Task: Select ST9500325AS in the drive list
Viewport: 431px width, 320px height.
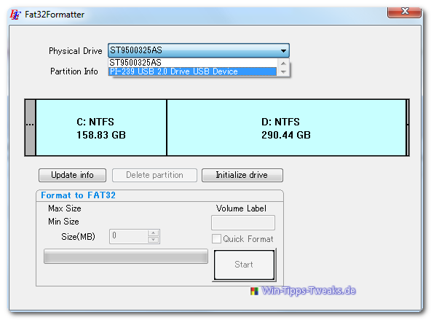Action: tap(193, 63)
